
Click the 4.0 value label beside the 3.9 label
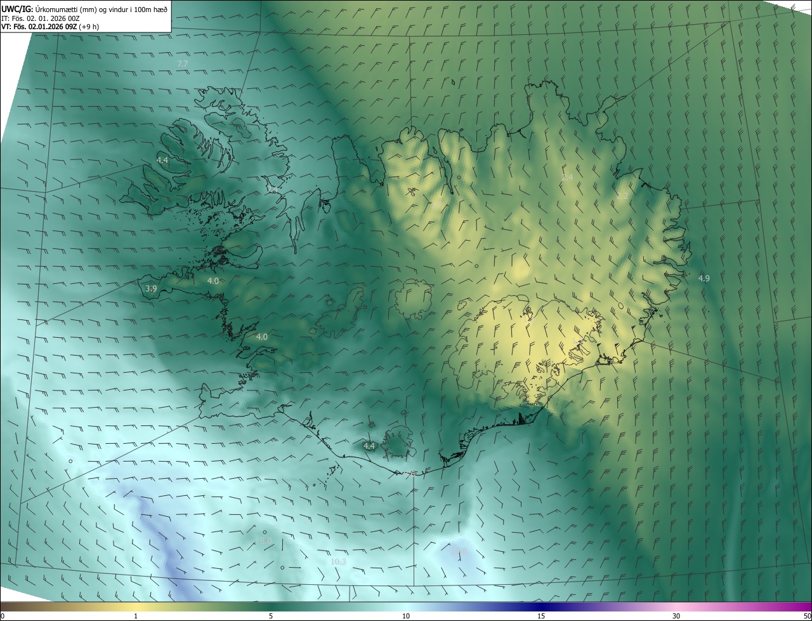coord(213,281)
